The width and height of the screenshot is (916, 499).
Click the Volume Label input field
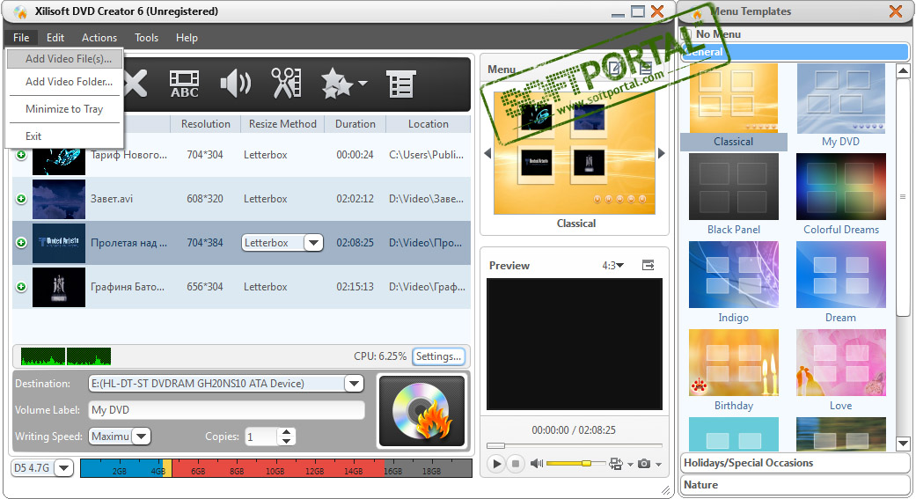point(226,410)
